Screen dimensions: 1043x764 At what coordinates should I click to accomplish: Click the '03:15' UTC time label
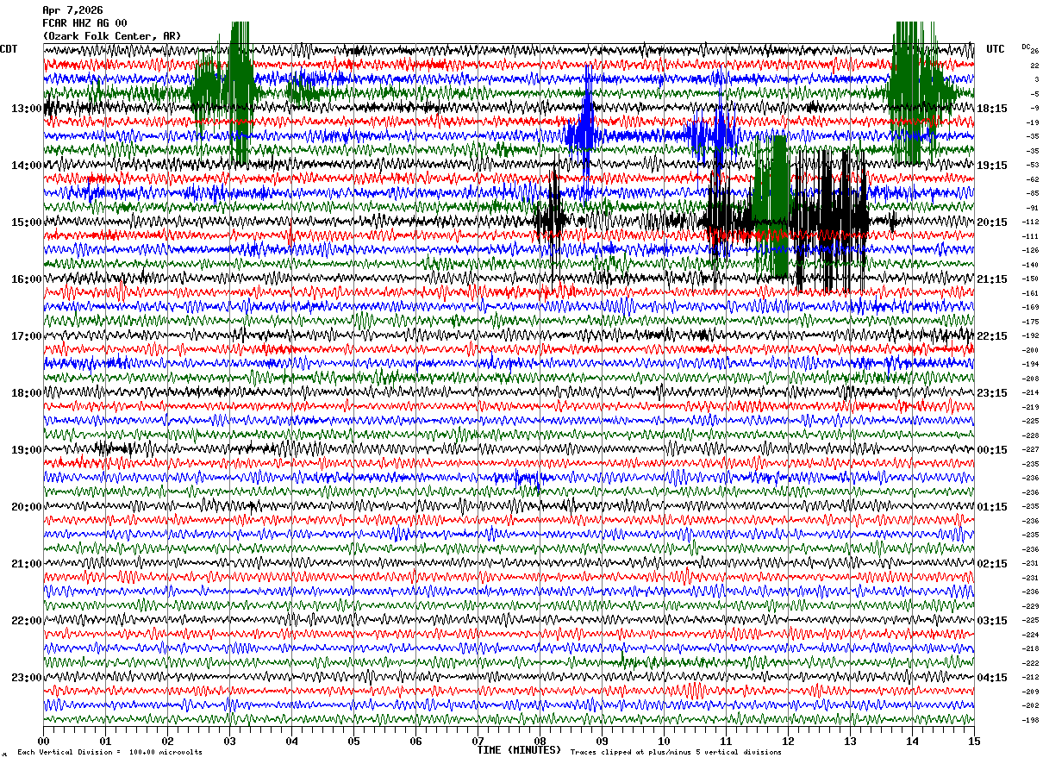coord(991,621)
